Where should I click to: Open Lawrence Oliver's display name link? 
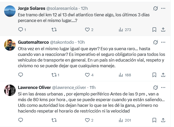click(x=34, y=87)
